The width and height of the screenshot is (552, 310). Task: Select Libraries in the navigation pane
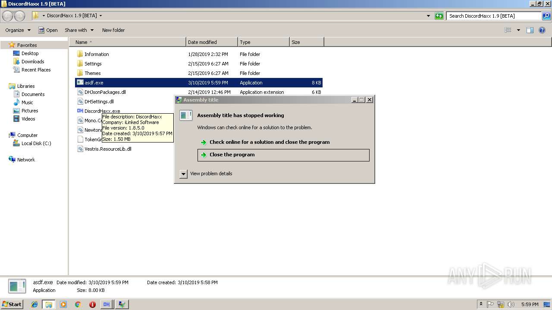[26, 86]
